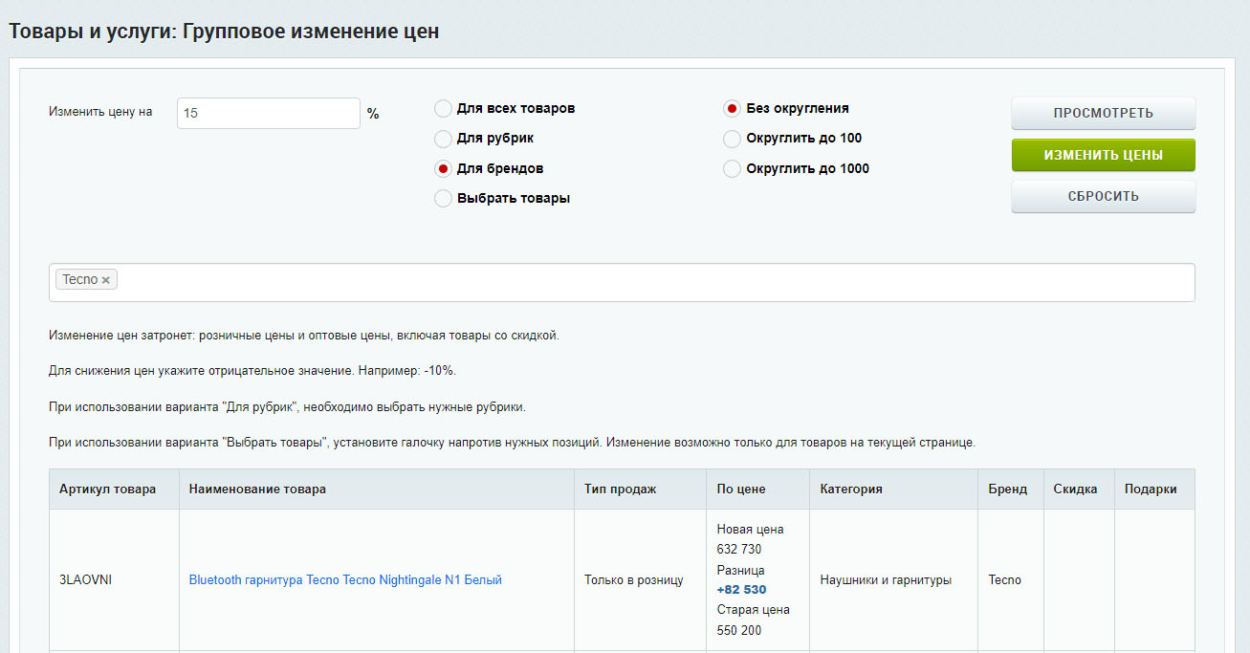Viewport: 1250px width, 653px height.
Task: Choose "Округлить до 1000" rounding
Action: (x=733, y=169)
